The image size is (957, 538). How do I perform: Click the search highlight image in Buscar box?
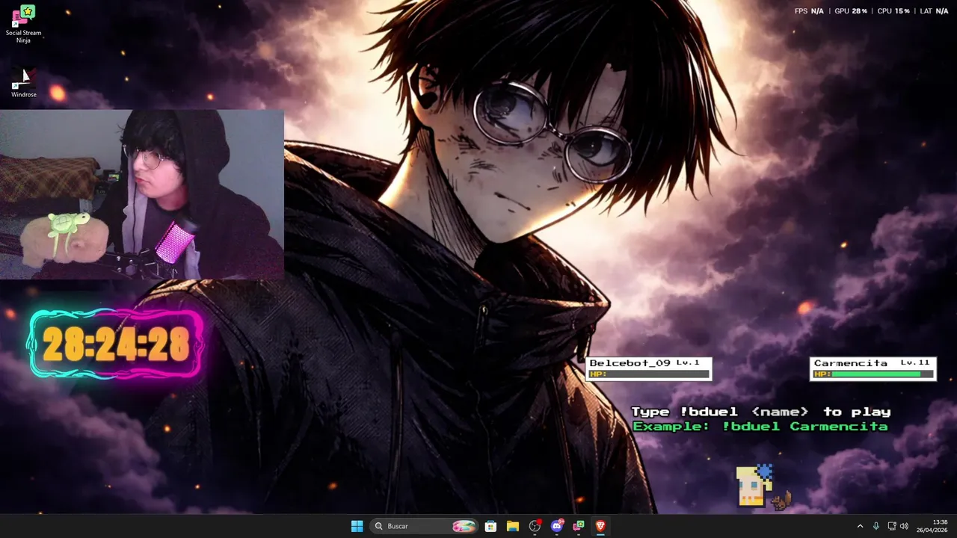tap(464, 526)
